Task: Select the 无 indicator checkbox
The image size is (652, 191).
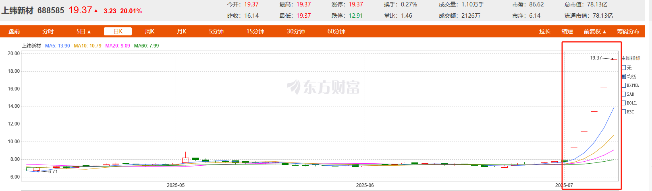Action: (x=624, y=68)
